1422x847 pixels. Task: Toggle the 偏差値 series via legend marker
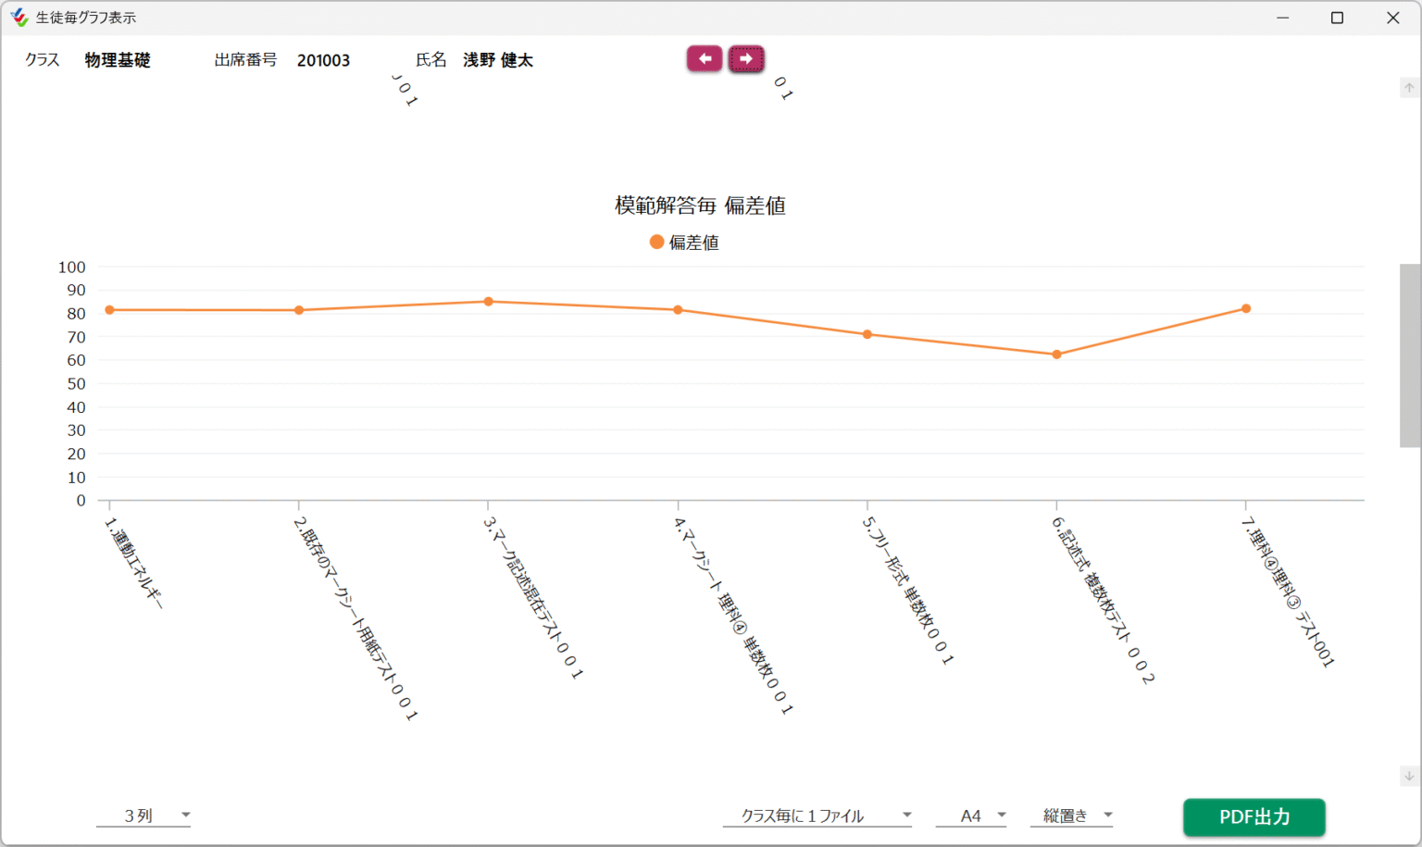tap(656, 243)
